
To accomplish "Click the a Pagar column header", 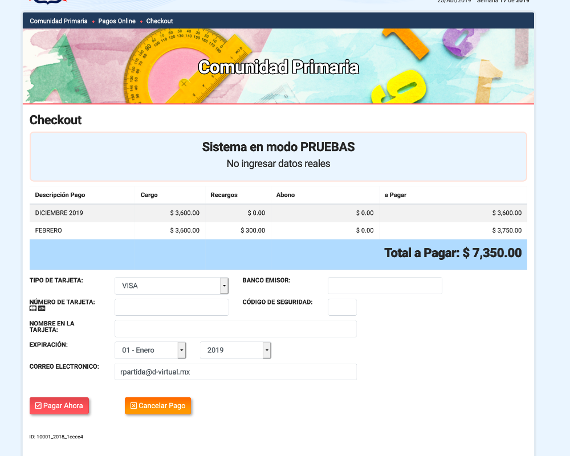I will point(396,195).
